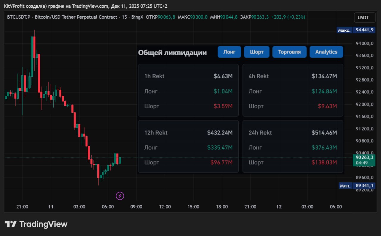Select the 24h Rekt liquidation card

tap(293, 146)
